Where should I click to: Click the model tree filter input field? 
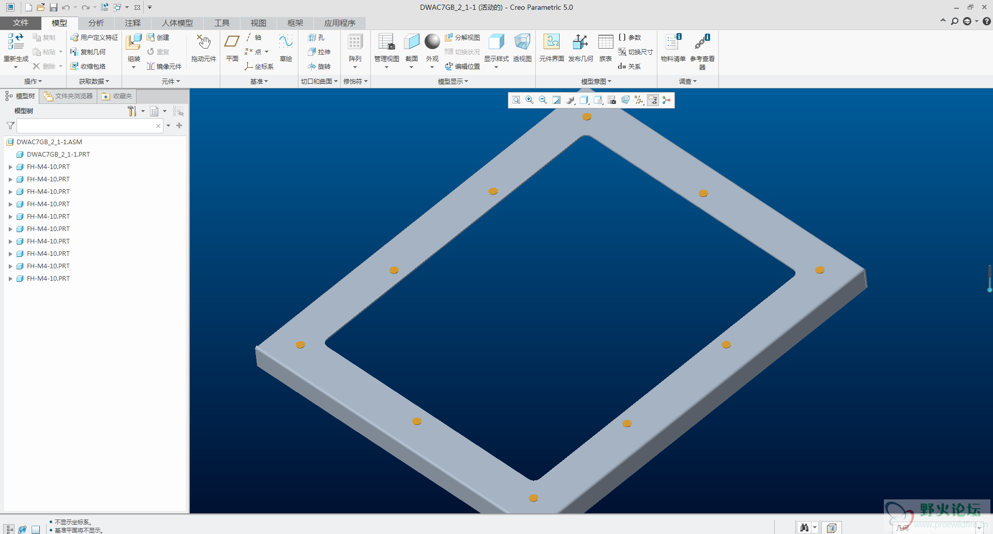click(x=90, y=126)
